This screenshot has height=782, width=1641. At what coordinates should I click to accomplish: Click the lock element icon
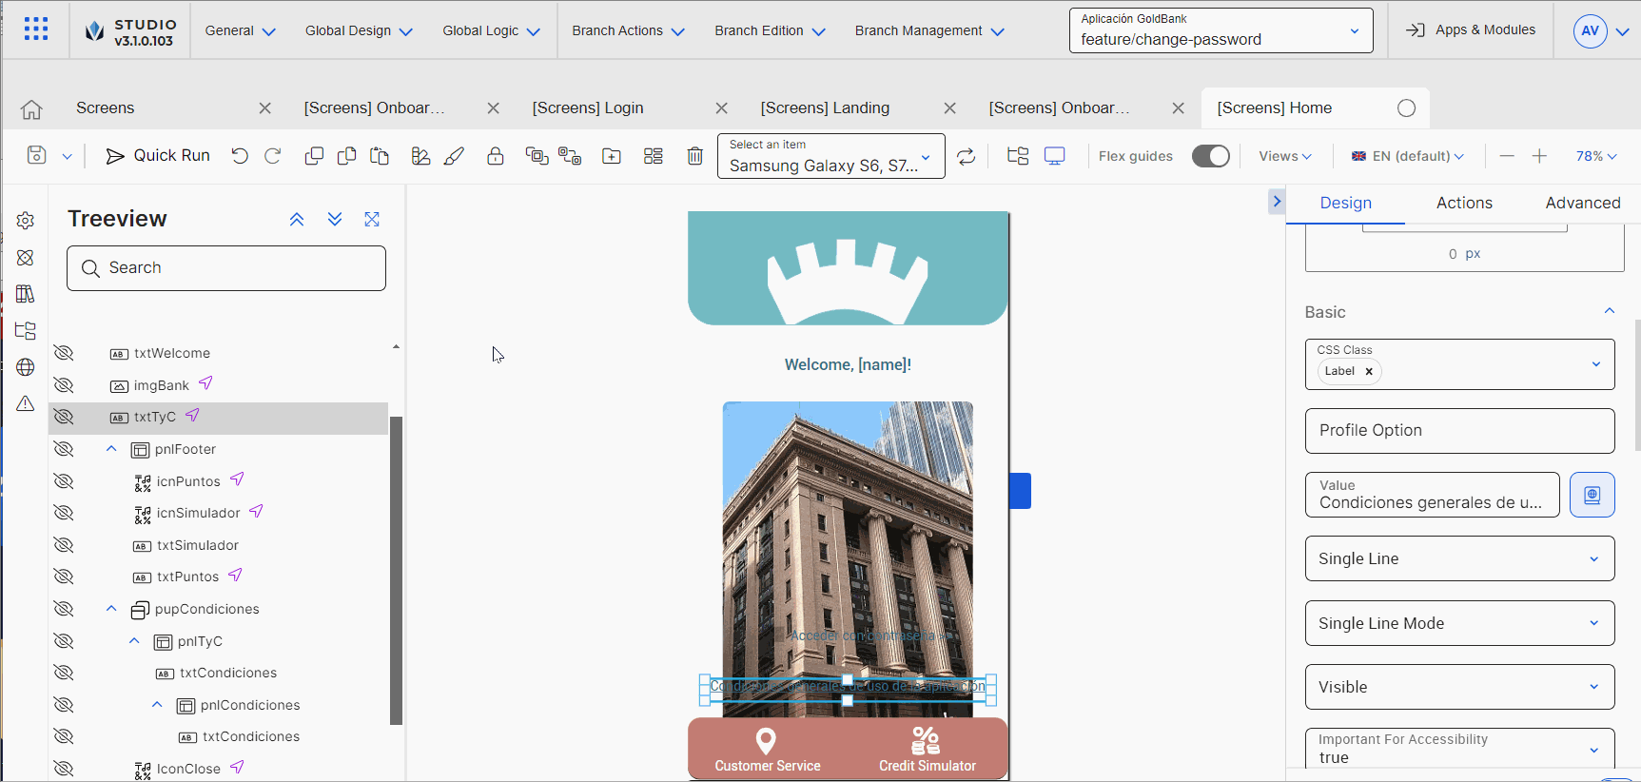pyautogui.click(x=496, y=156)
